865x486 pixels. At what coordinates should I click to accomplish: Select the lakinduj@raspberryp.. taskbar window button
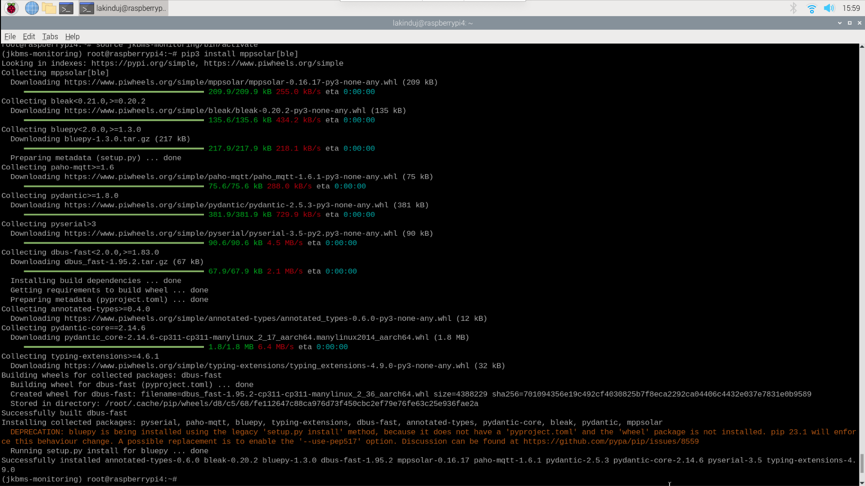tap(124, 8)
